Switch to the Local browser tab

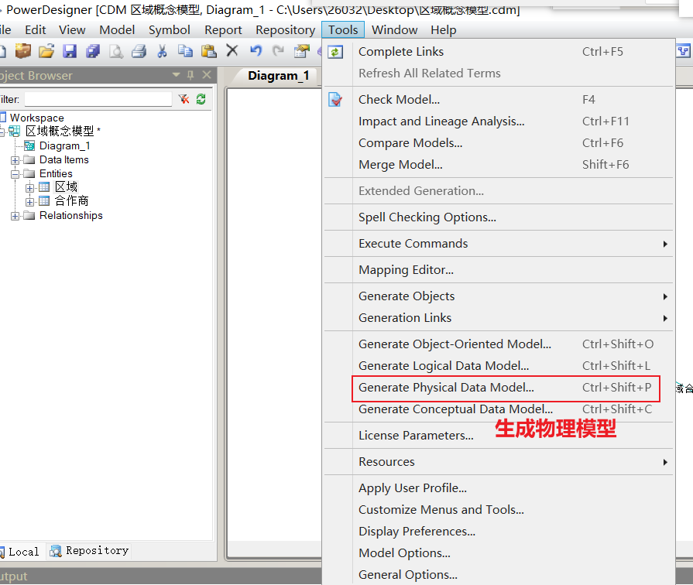(x=20, y=552)
